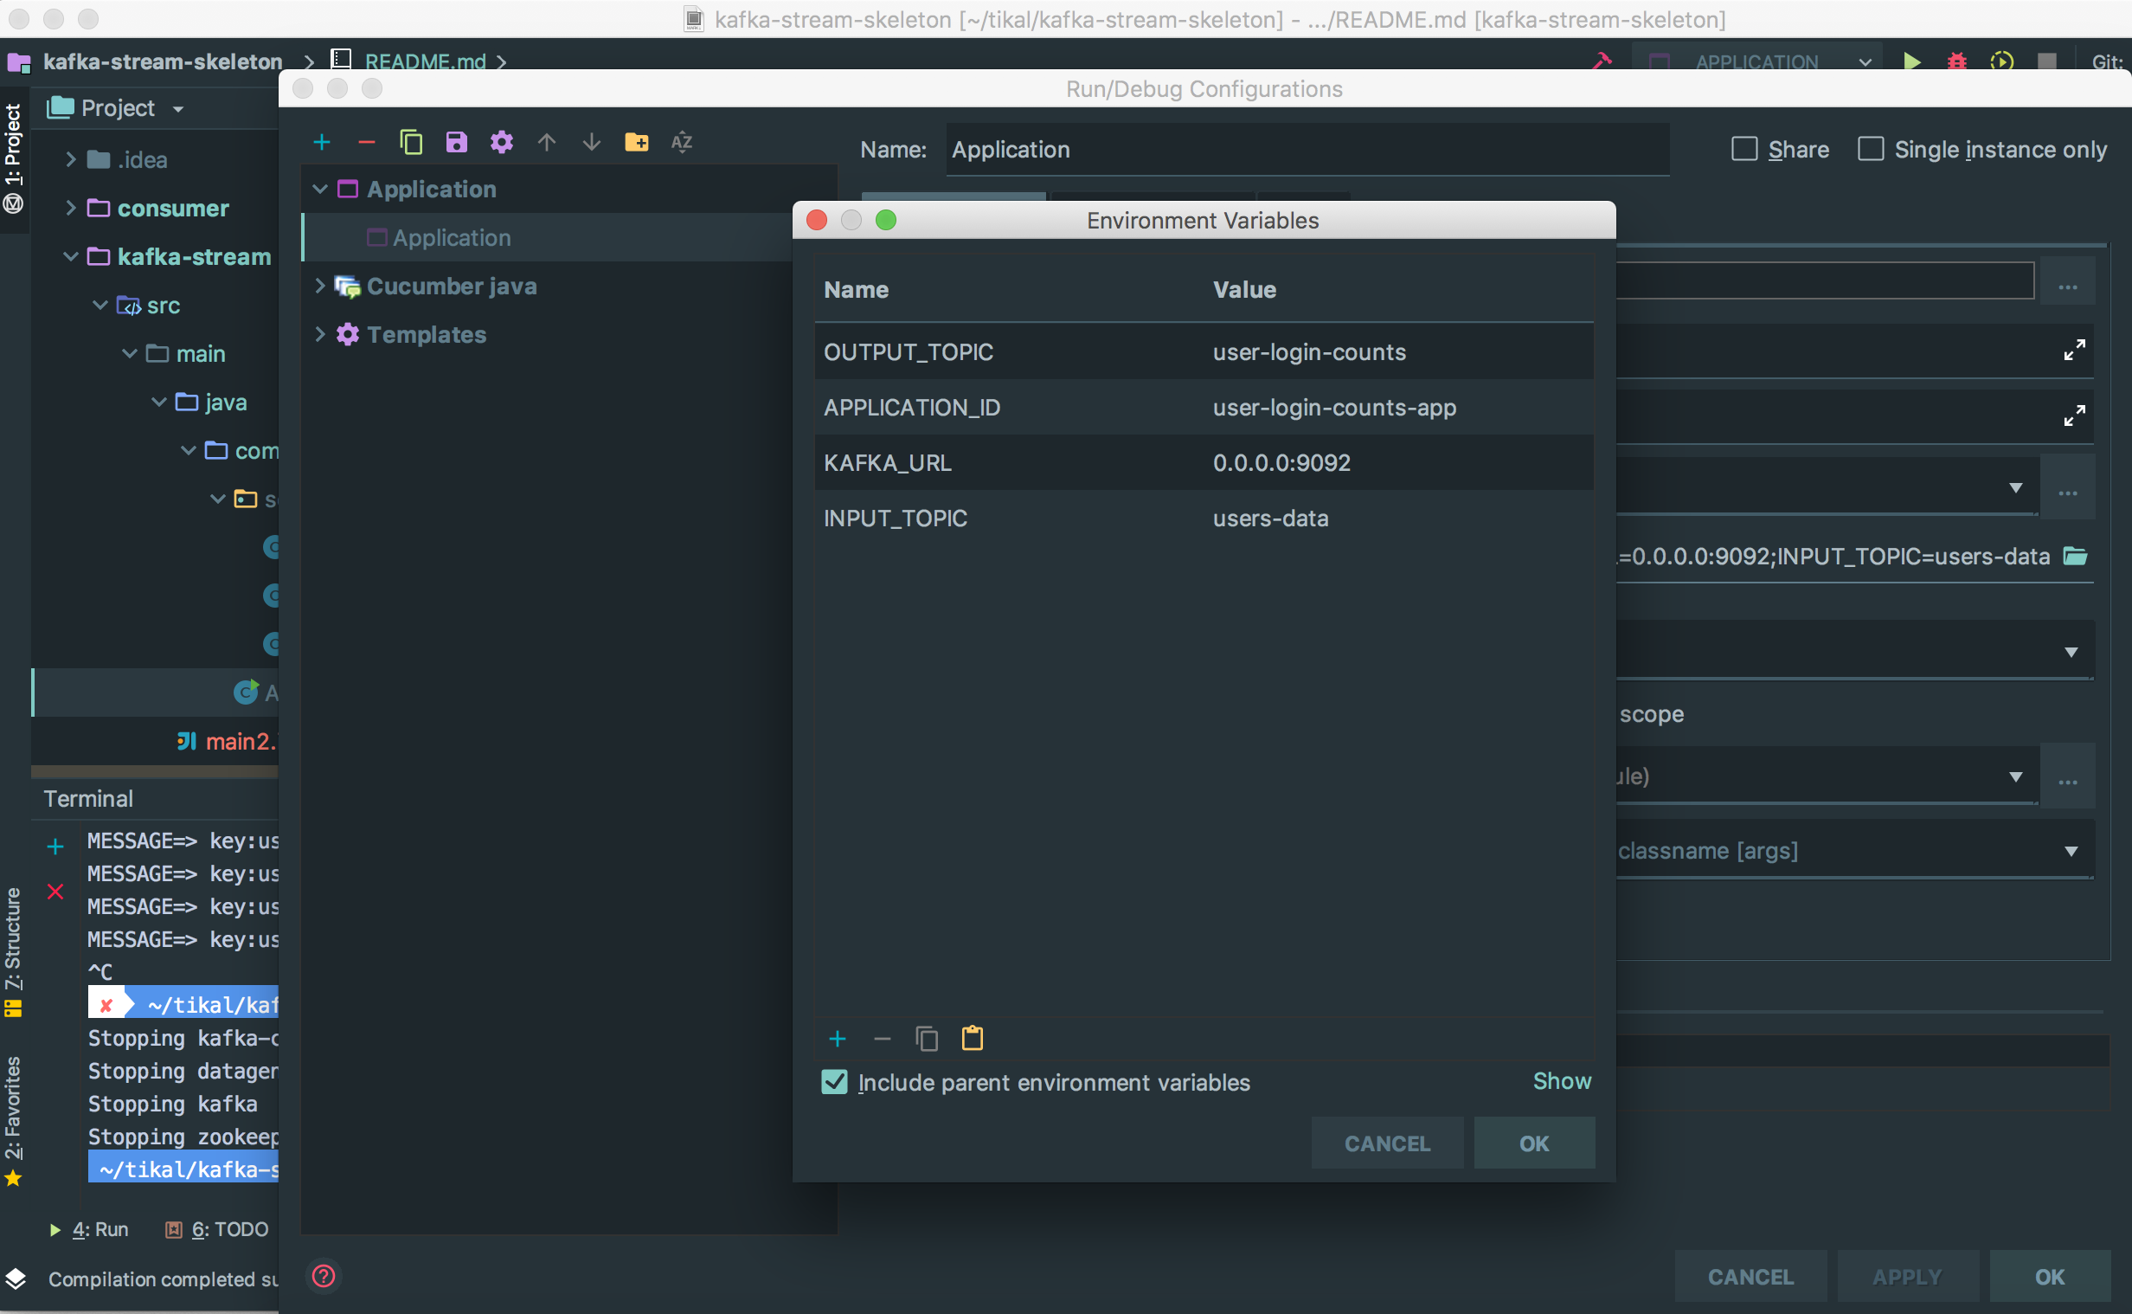Click OK in Environment Variables dialog

(1533, 1143)
